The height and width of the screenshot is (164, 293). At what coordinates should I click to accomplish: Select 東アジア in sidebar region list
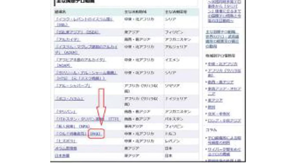pos(215,100)
